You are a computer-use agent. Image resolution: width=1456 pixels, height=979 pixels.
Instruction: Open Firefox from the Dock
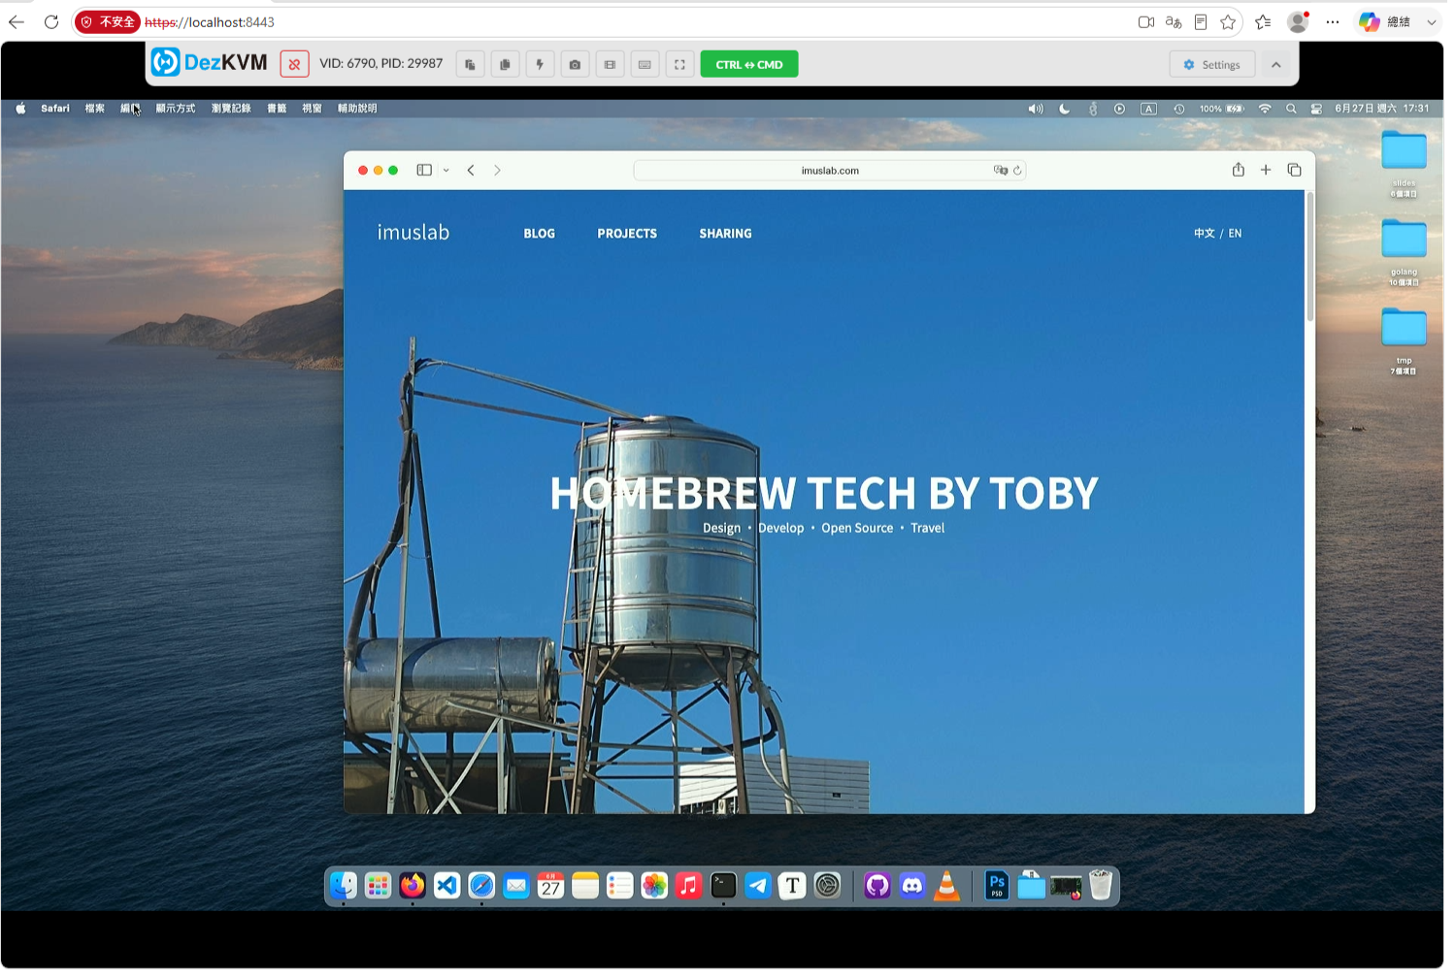[x=413, y=885]
